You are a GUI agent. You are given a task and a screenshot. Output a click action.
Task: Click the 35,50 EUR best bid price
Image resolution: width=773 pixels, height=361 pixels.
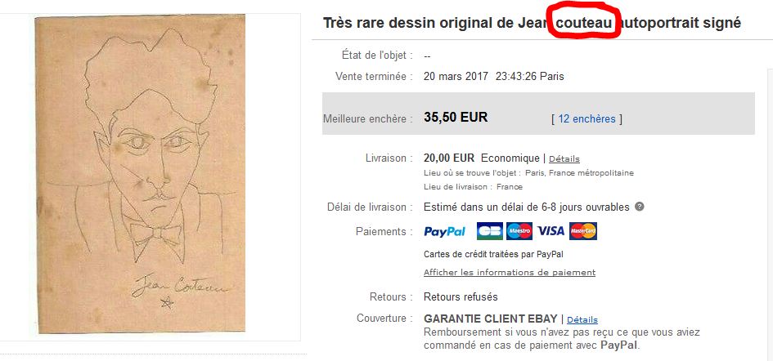456,118
